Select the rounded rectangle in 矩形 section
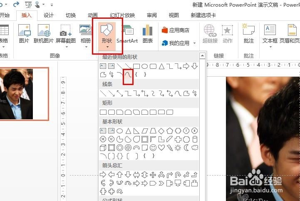300x201 pixels. click(112, 112)
